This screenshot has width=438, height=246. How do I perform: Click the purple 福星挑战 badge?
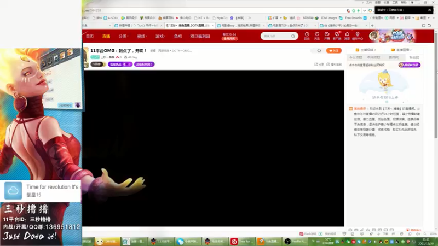click(120, 64)
